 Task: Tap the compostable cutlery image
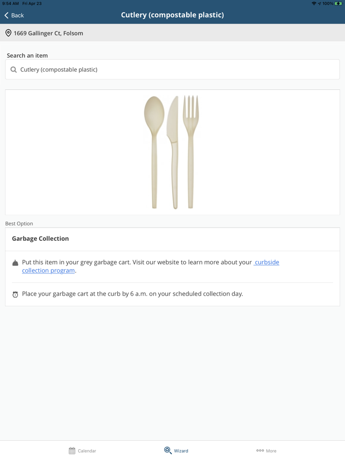pyautogui.click(x=172, y=152)
